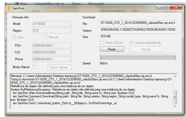Screen dimensions: 186x117
Task: Click the log scrollbar down arrow
Action: 175,107
